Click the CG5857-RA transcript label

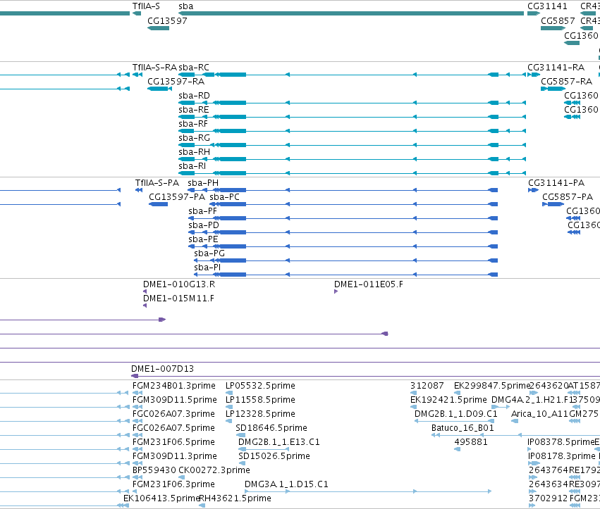coord(566,82)
